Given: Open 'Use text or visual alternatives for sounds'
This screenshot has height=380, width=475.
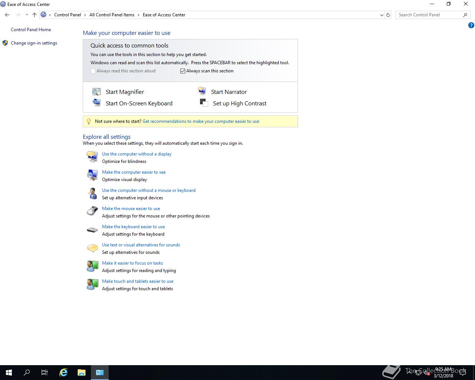Looking at the screenshot, I should pos(141,245).
